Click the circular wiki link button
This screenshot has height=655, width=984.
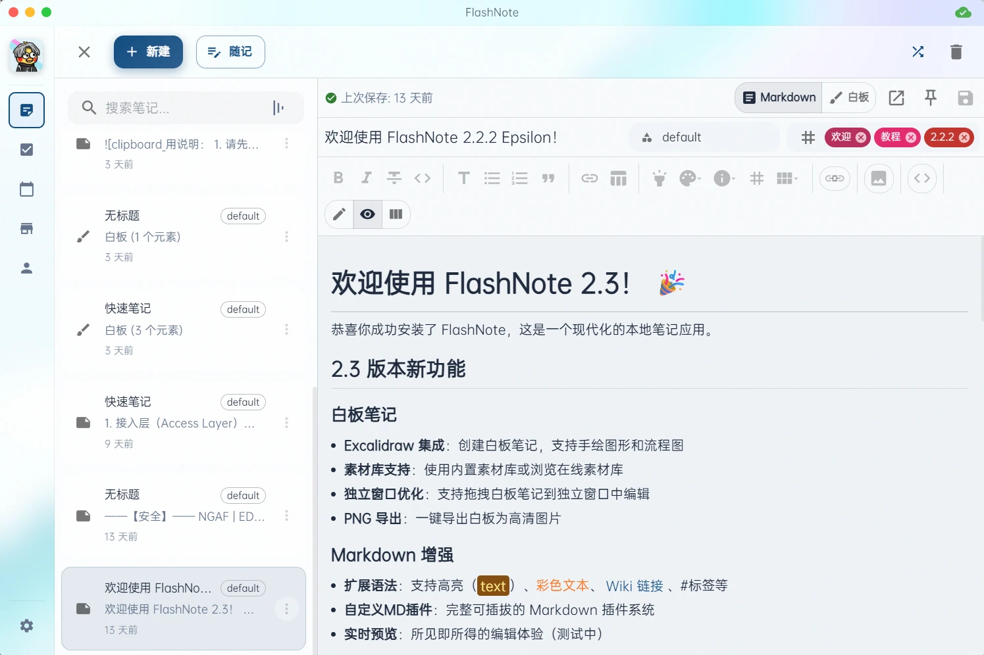tap(835, 178)
